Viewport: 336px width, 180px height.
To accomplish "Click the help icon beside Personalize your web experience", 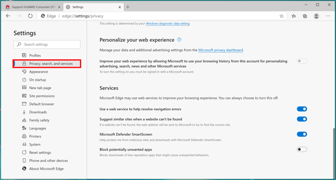I will [179, 39].
